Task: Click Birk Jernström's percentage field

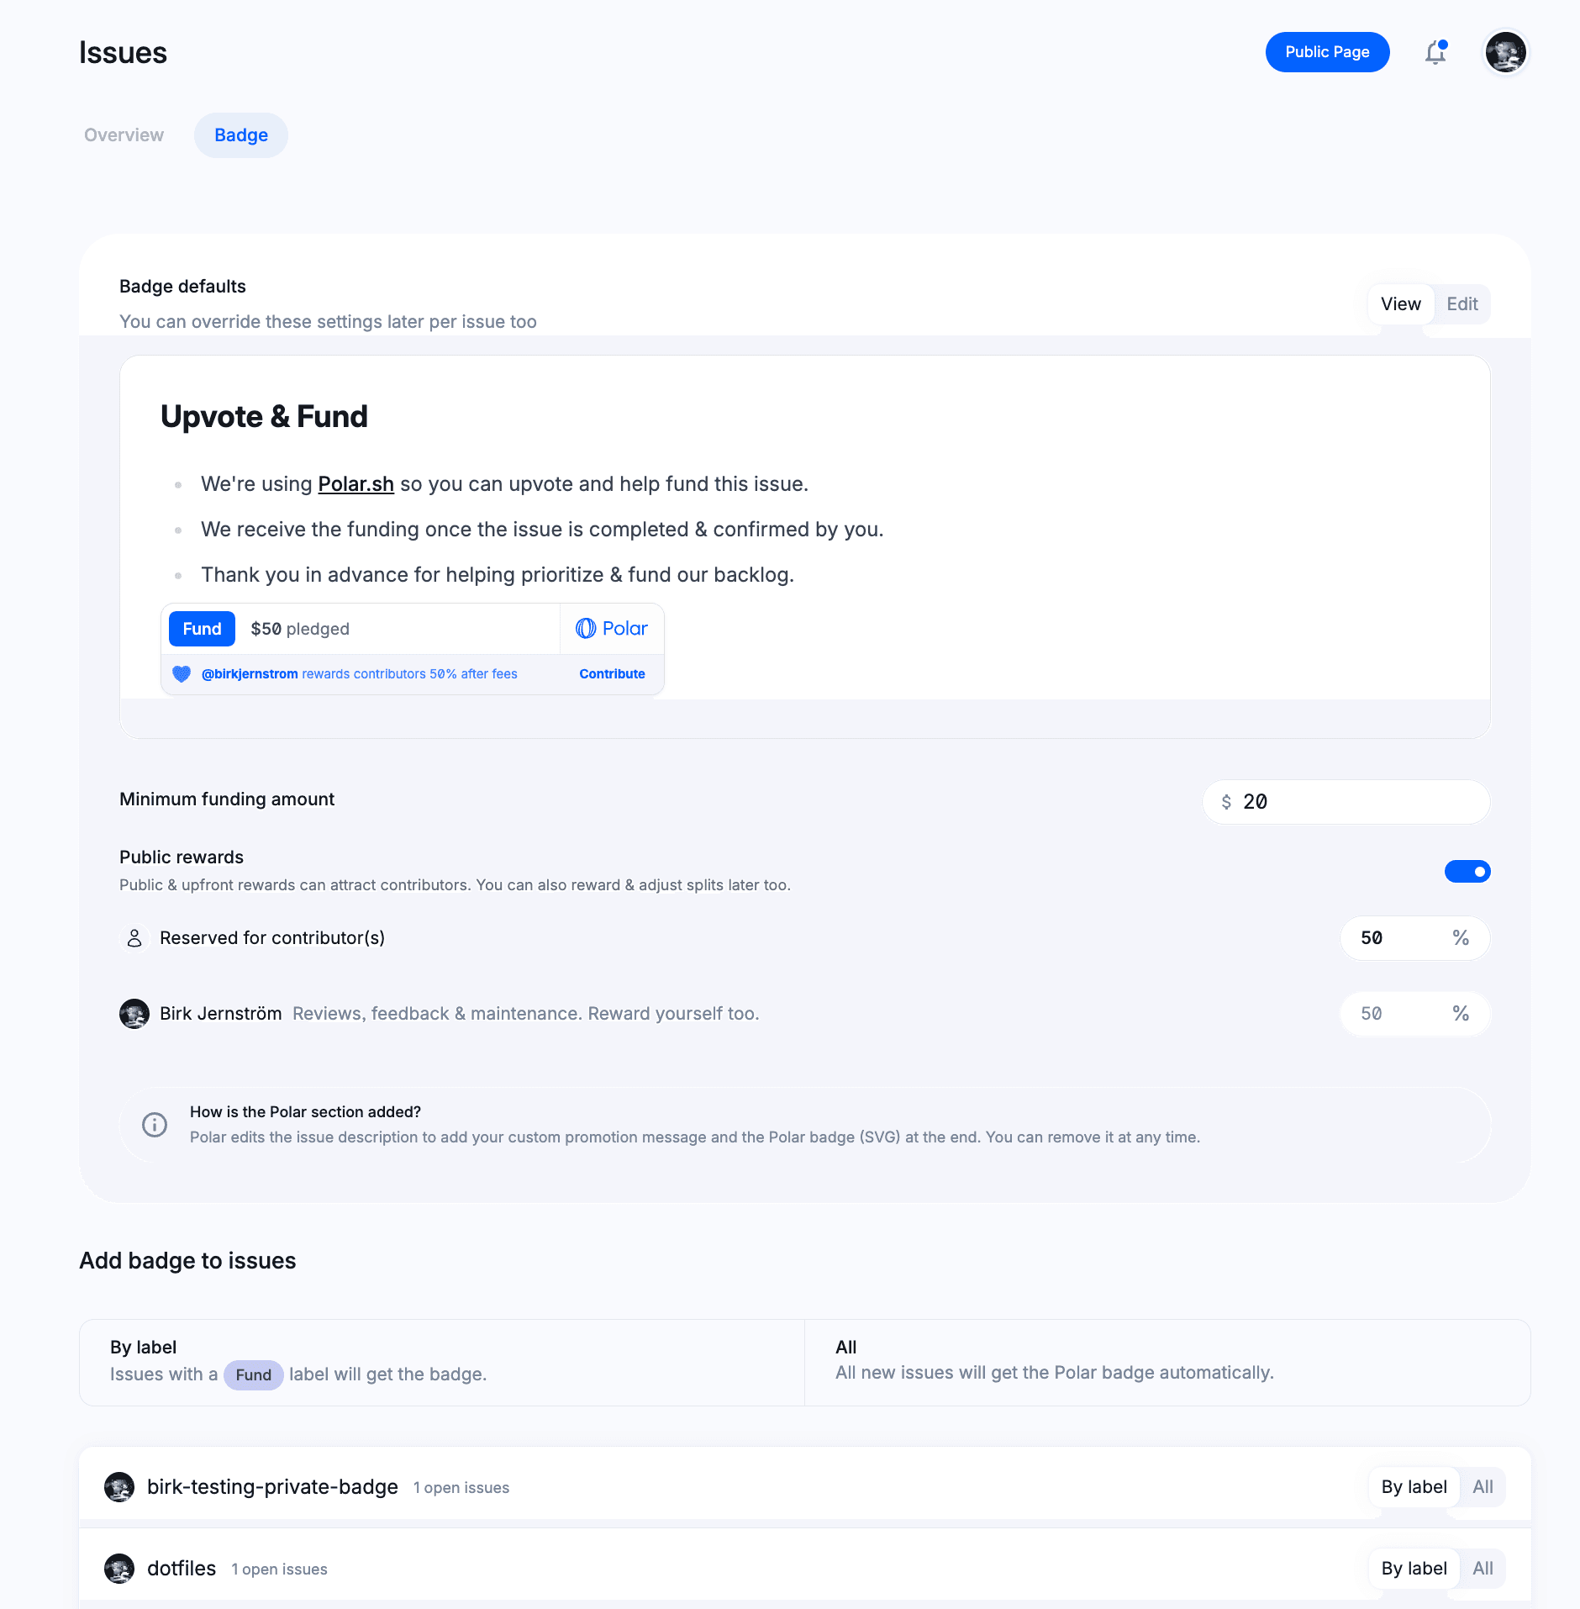Action: coord(1415,1014)
